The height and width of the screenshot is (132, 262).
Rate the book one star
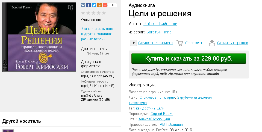(x=83, y=13)
